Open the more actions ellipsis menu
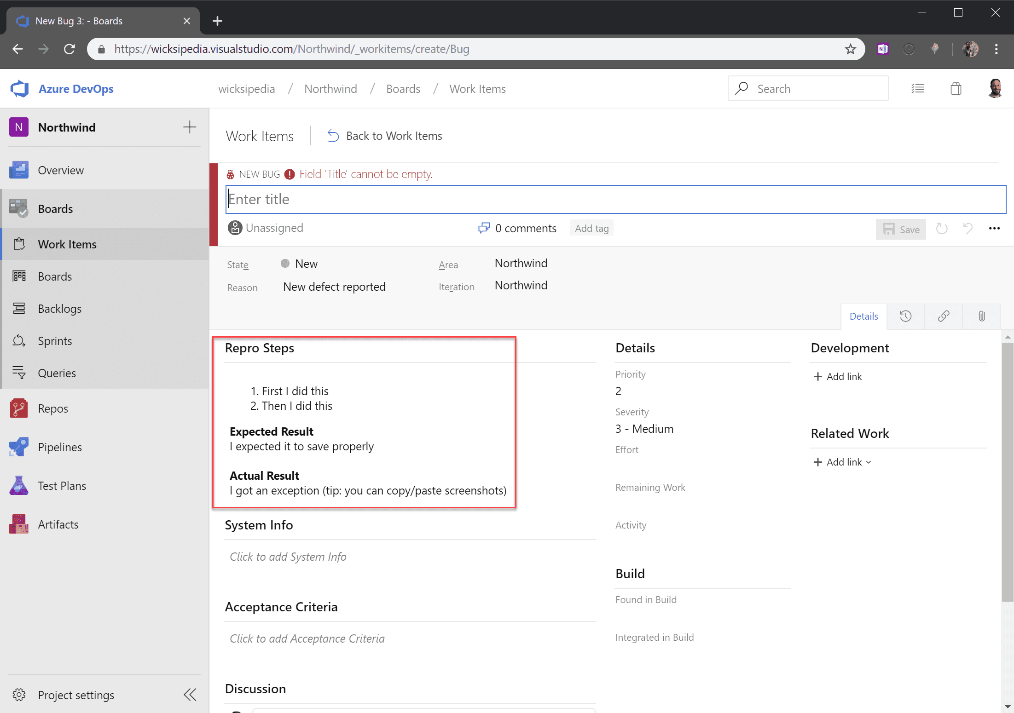1014x713 pixels. coord(994,229)
